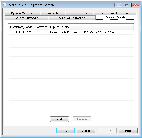Confirm changes with the OK button
Image resolution: width=142 pixels, height=138 pixels.
tap(65, 131)
